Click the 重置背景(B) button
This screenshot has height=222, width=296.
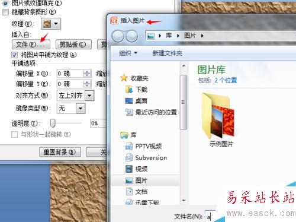(x=60, y=152)
